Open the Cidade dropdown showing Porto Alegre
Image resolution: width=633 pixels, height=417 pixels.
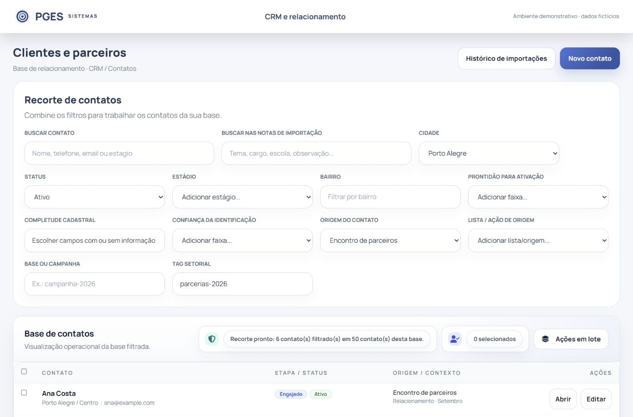(489, 153)
